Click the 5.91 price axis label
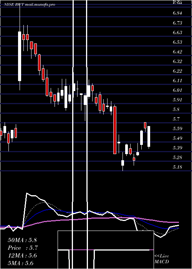The width and height of the screenshot is (192, 269). [x=177, y=100]
